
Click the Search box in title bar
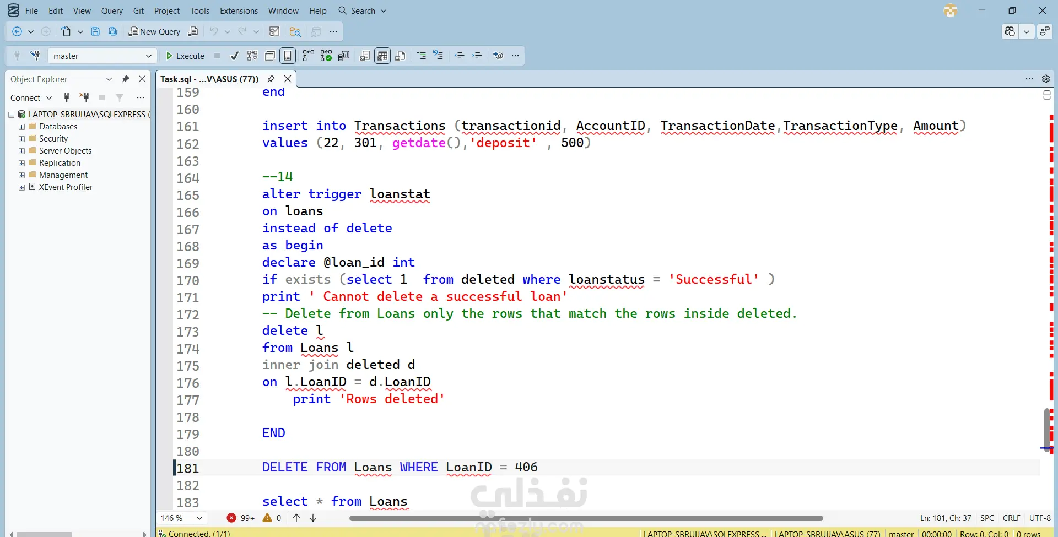point(363,10)
